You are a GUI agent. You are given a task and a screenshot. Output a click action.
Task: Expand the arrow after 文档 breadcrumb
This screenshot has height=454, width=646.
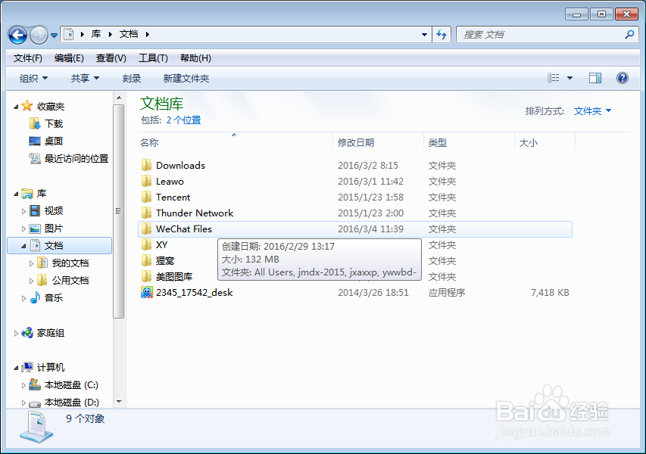click(147, 35)
